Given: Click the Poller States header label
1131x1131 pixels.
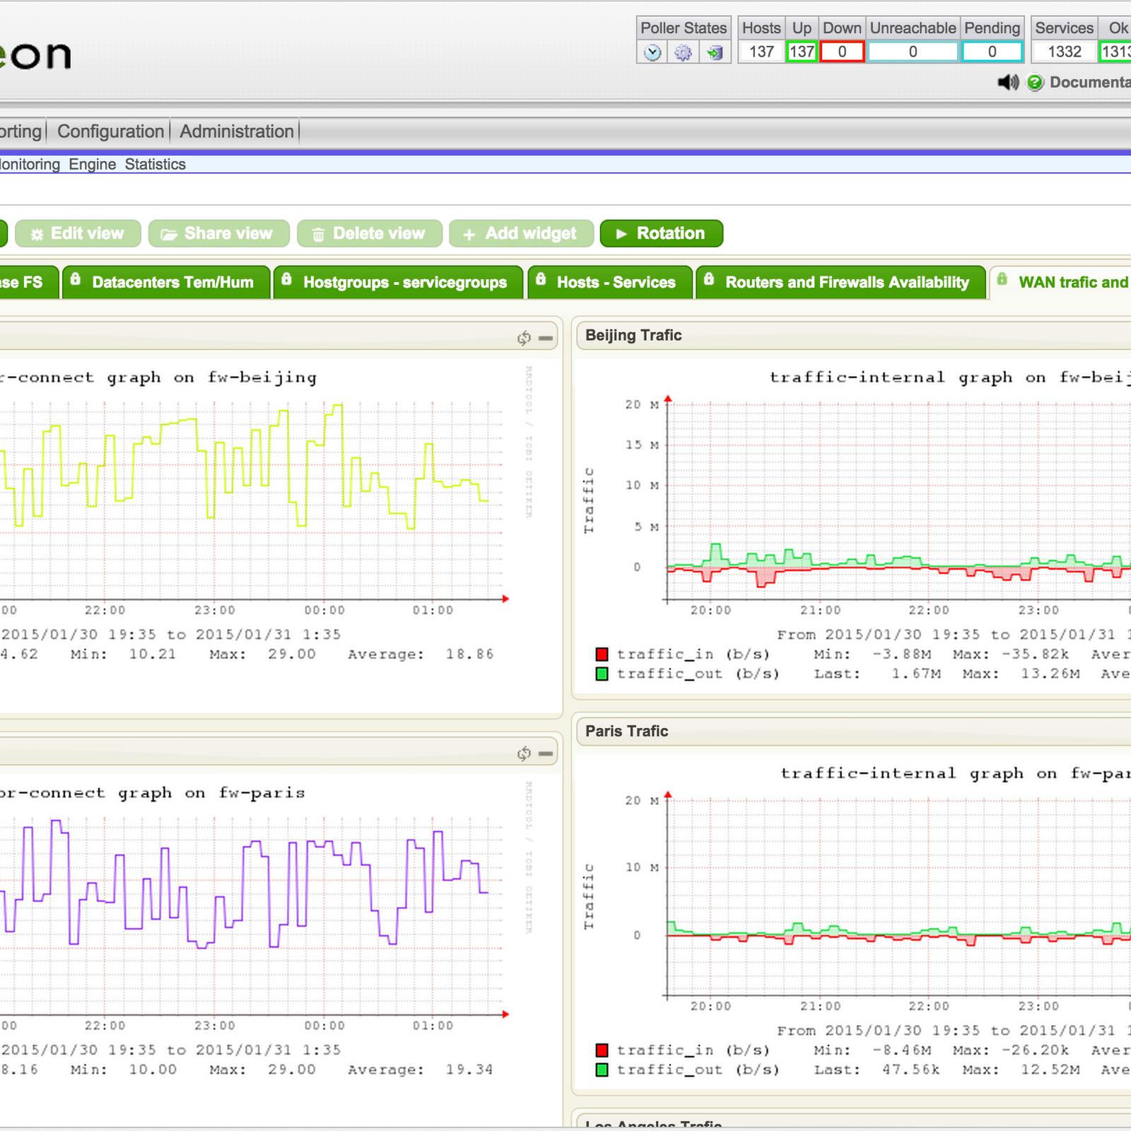Looking at the screenshot, I should point(684,28).
